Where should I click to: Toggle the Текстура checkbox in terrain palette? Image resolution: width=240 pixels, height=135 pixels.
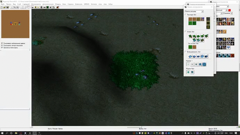coord(186,15)
